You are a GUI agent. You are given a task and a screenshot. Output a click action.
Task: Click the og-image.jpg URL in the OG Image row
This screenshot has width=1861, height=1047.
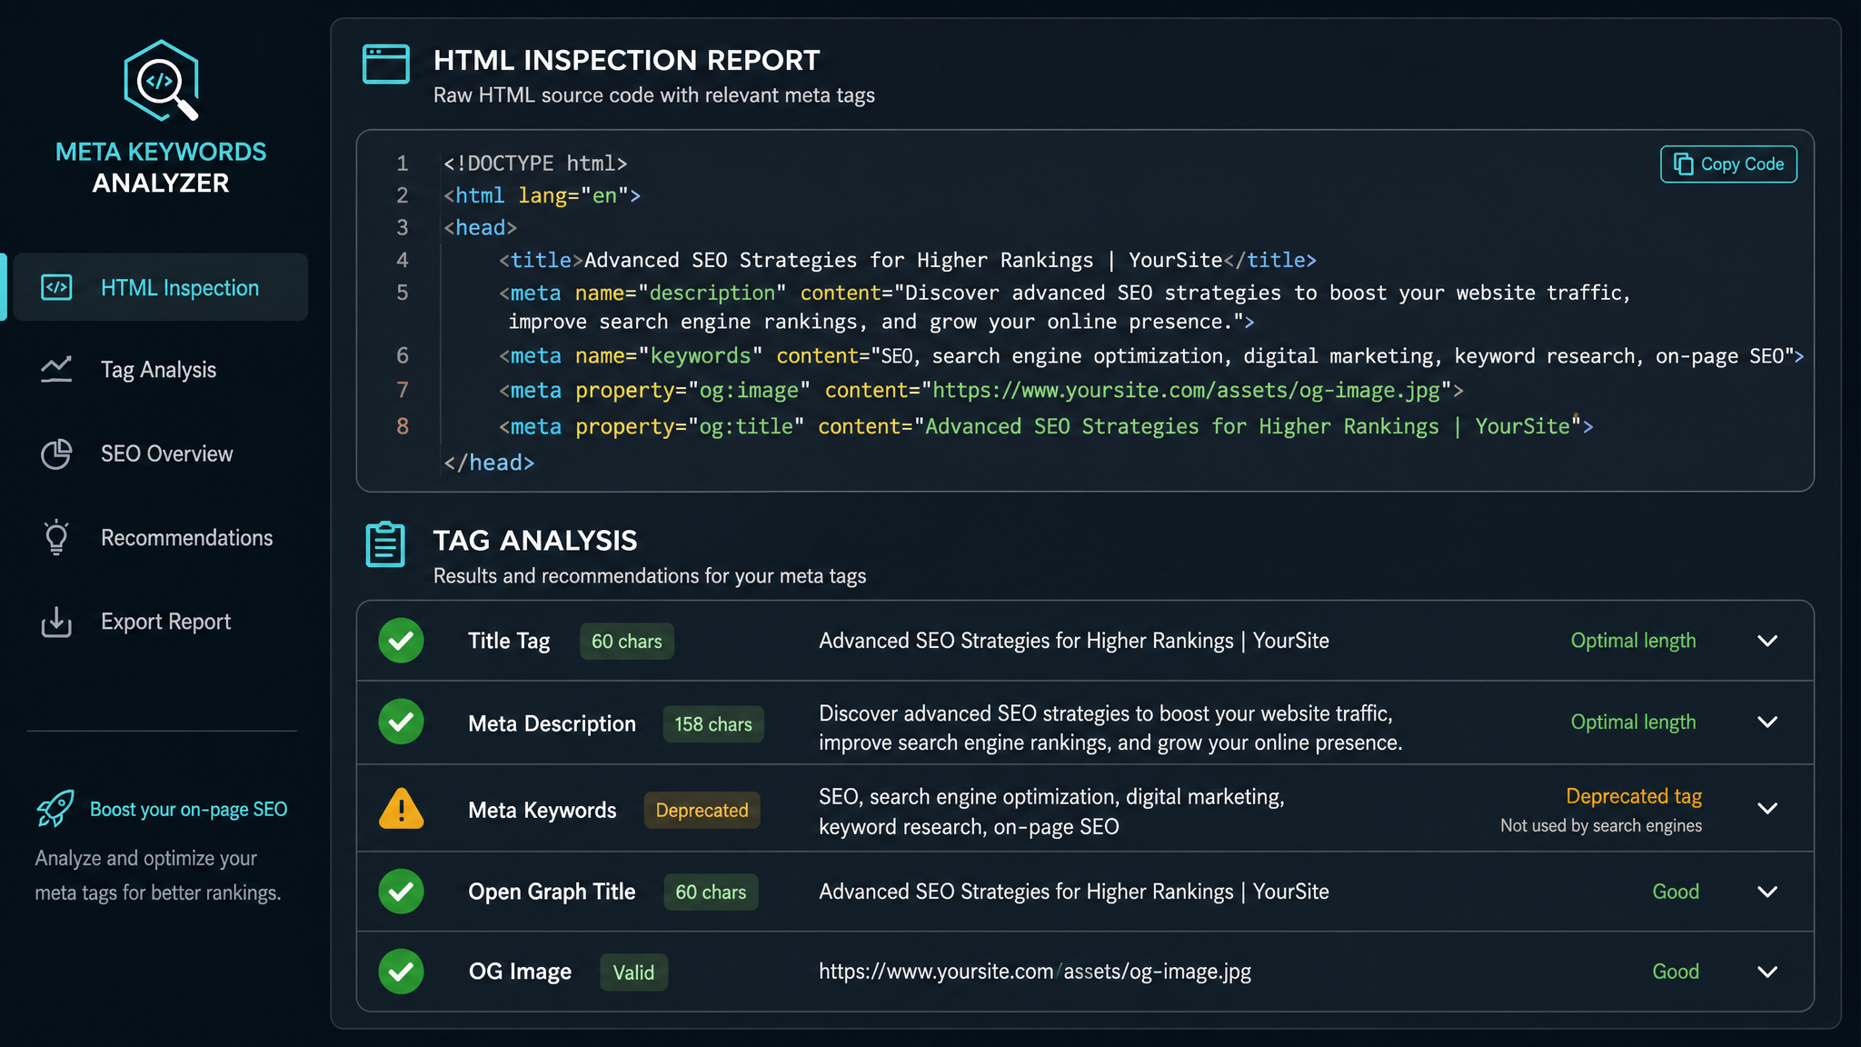[x=1035, y=972]
